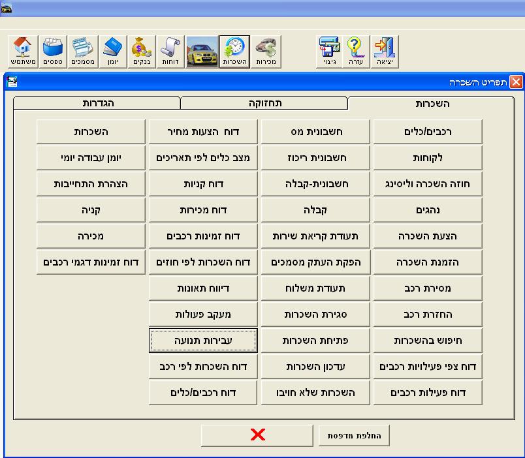Close the תפריט השכרה window
This screenshot has height=458, width=525.
516,82
